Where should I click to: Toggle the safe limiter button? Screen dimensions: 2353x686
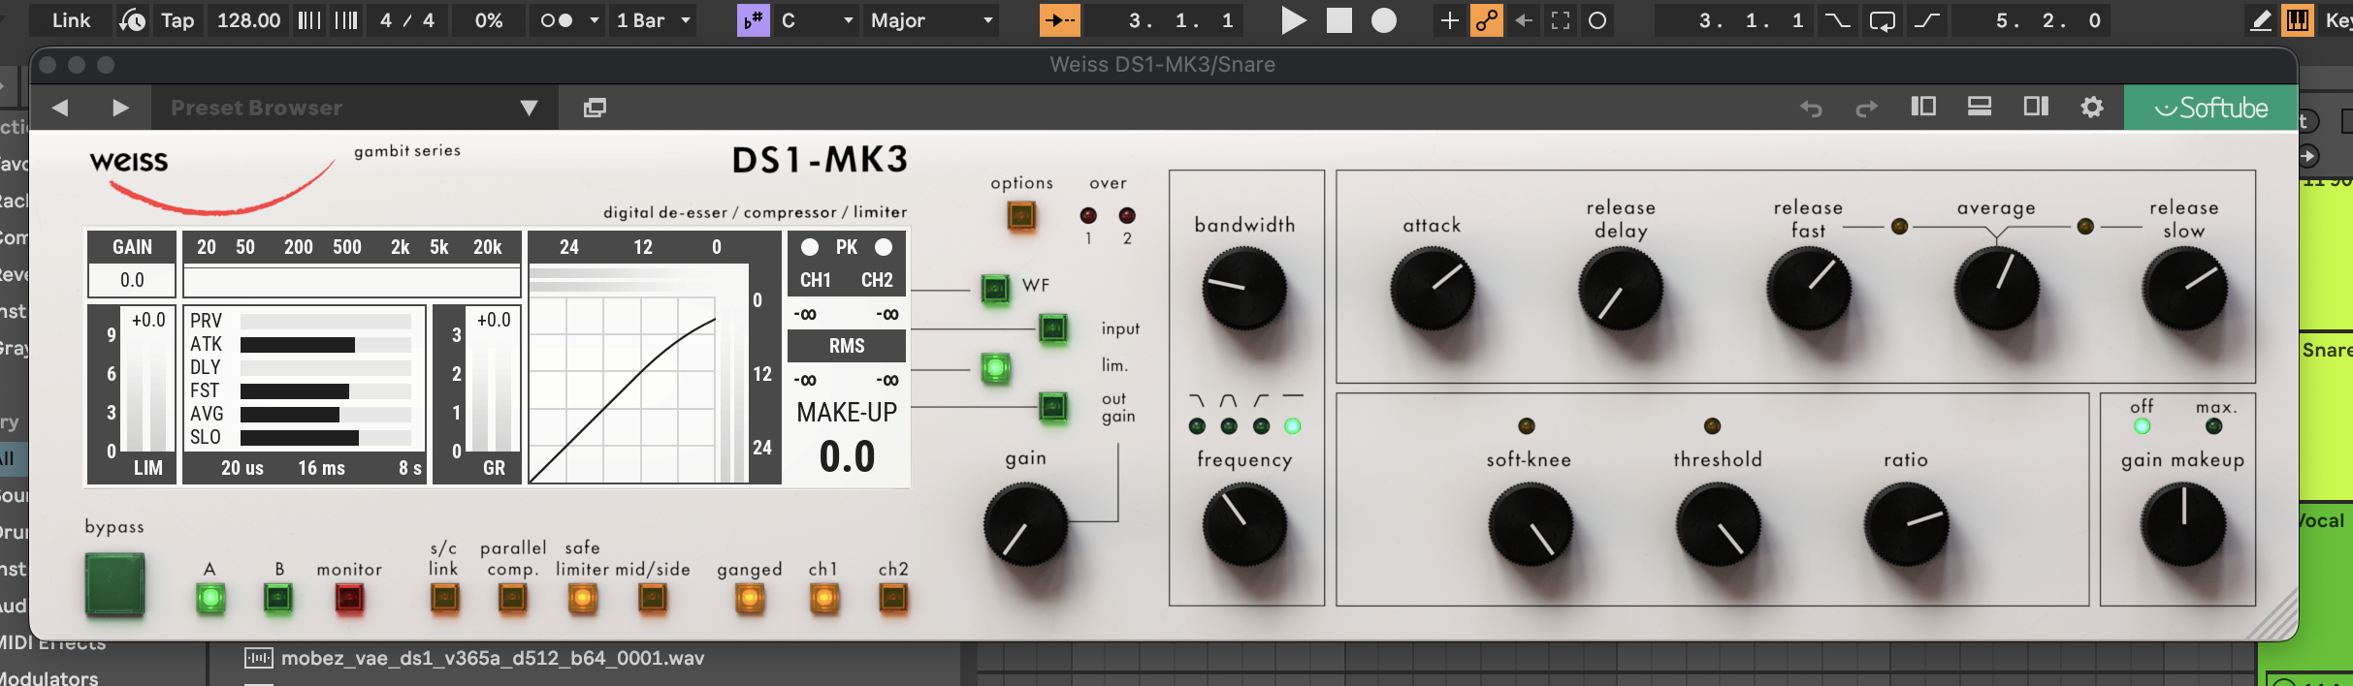(x=582, y=599)
